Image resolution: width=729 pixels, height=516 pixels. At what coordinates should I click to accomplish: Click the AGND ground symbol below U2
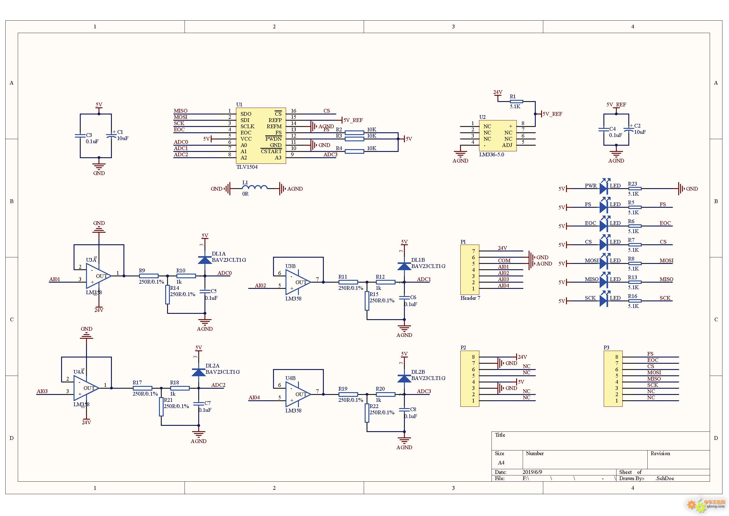pyautogui.click(x=460, y=154)
